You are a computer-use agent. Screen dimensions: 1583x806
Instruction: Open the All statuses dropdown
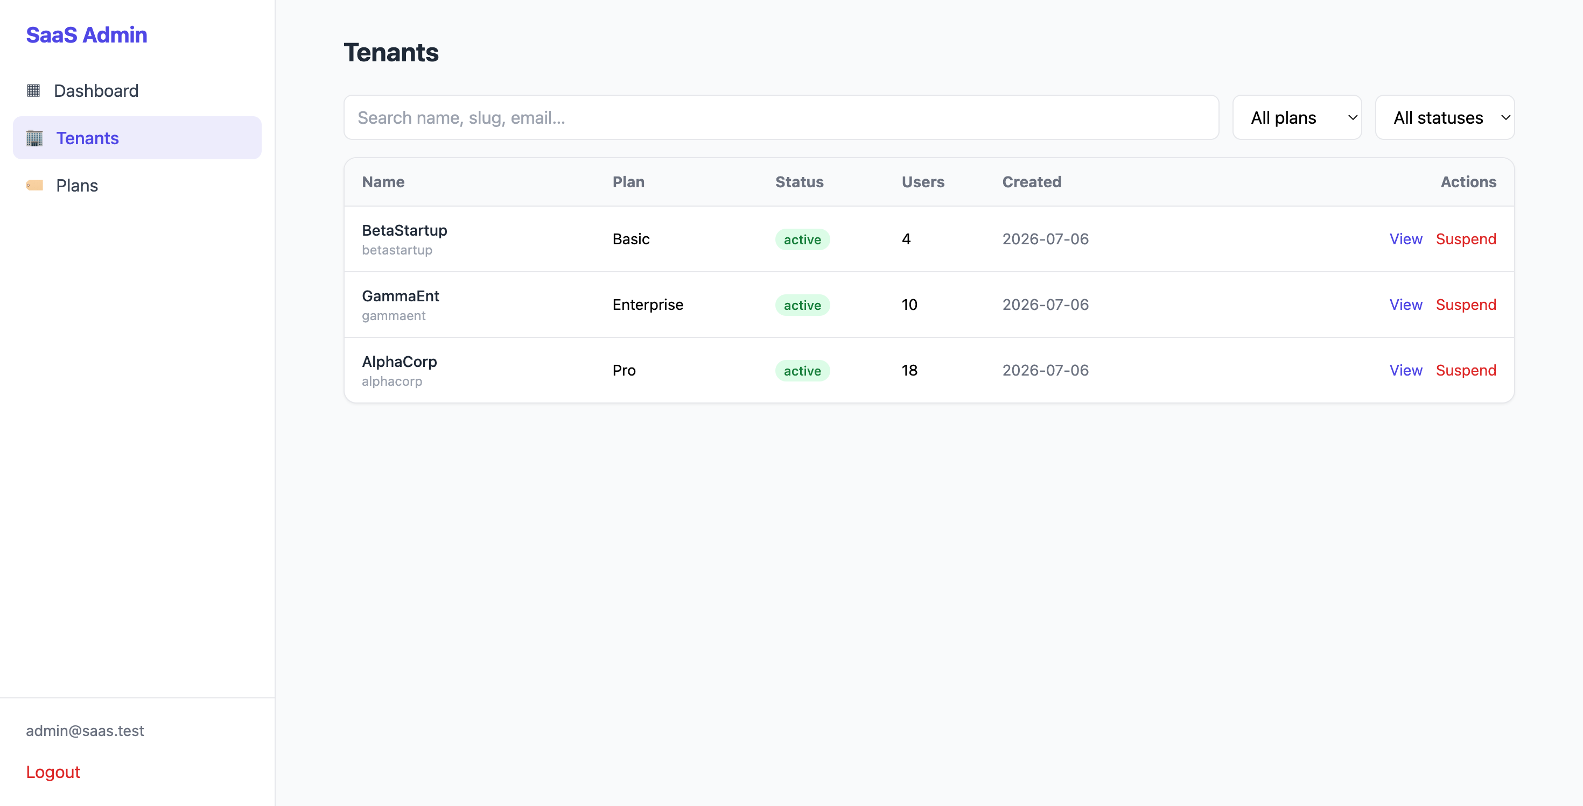click(1445, 117)
